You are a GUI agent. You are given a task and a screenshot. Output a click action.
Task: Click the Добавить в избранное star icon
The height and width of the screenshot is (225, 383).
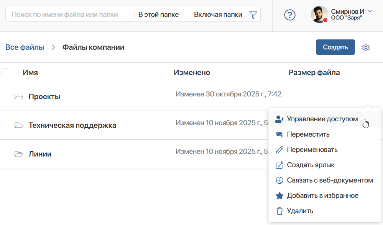[279, 196]
